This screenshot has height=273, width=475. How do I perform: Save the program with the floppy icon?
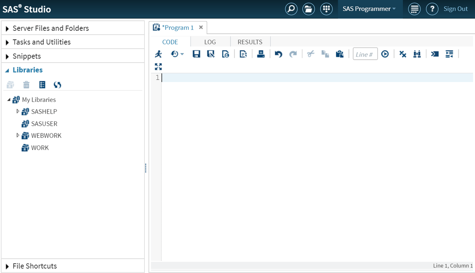(x=196, y=54)
